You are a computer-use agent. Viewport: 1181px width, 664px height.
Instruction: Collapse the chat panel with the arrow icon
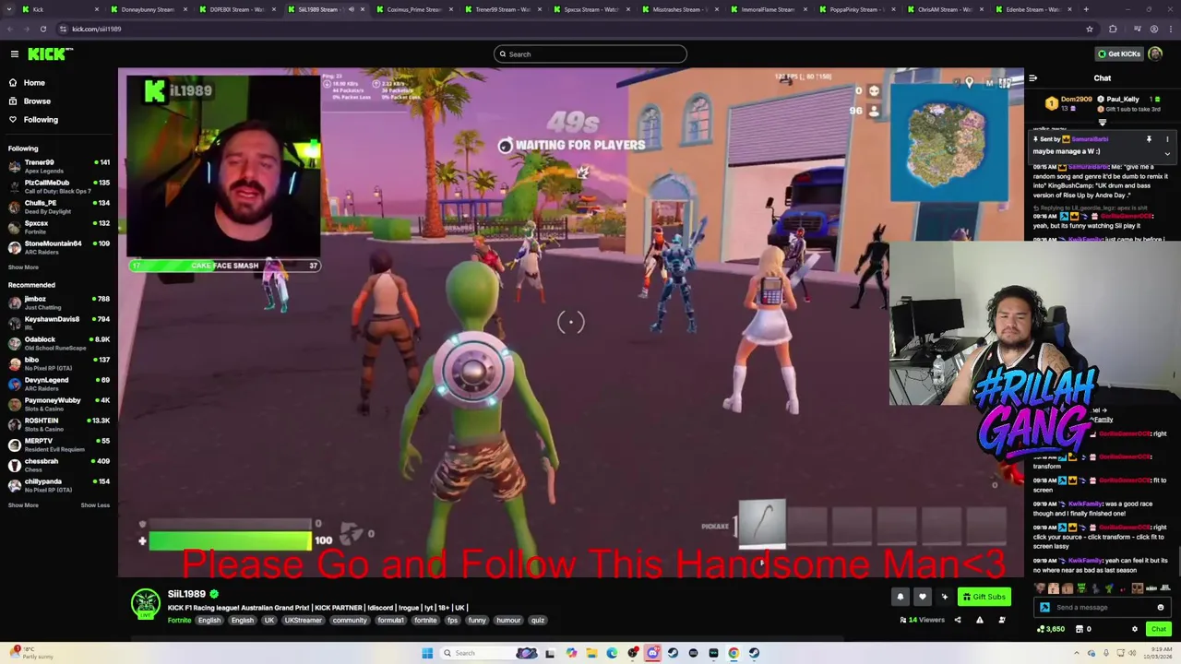(x=1032, y=78)
